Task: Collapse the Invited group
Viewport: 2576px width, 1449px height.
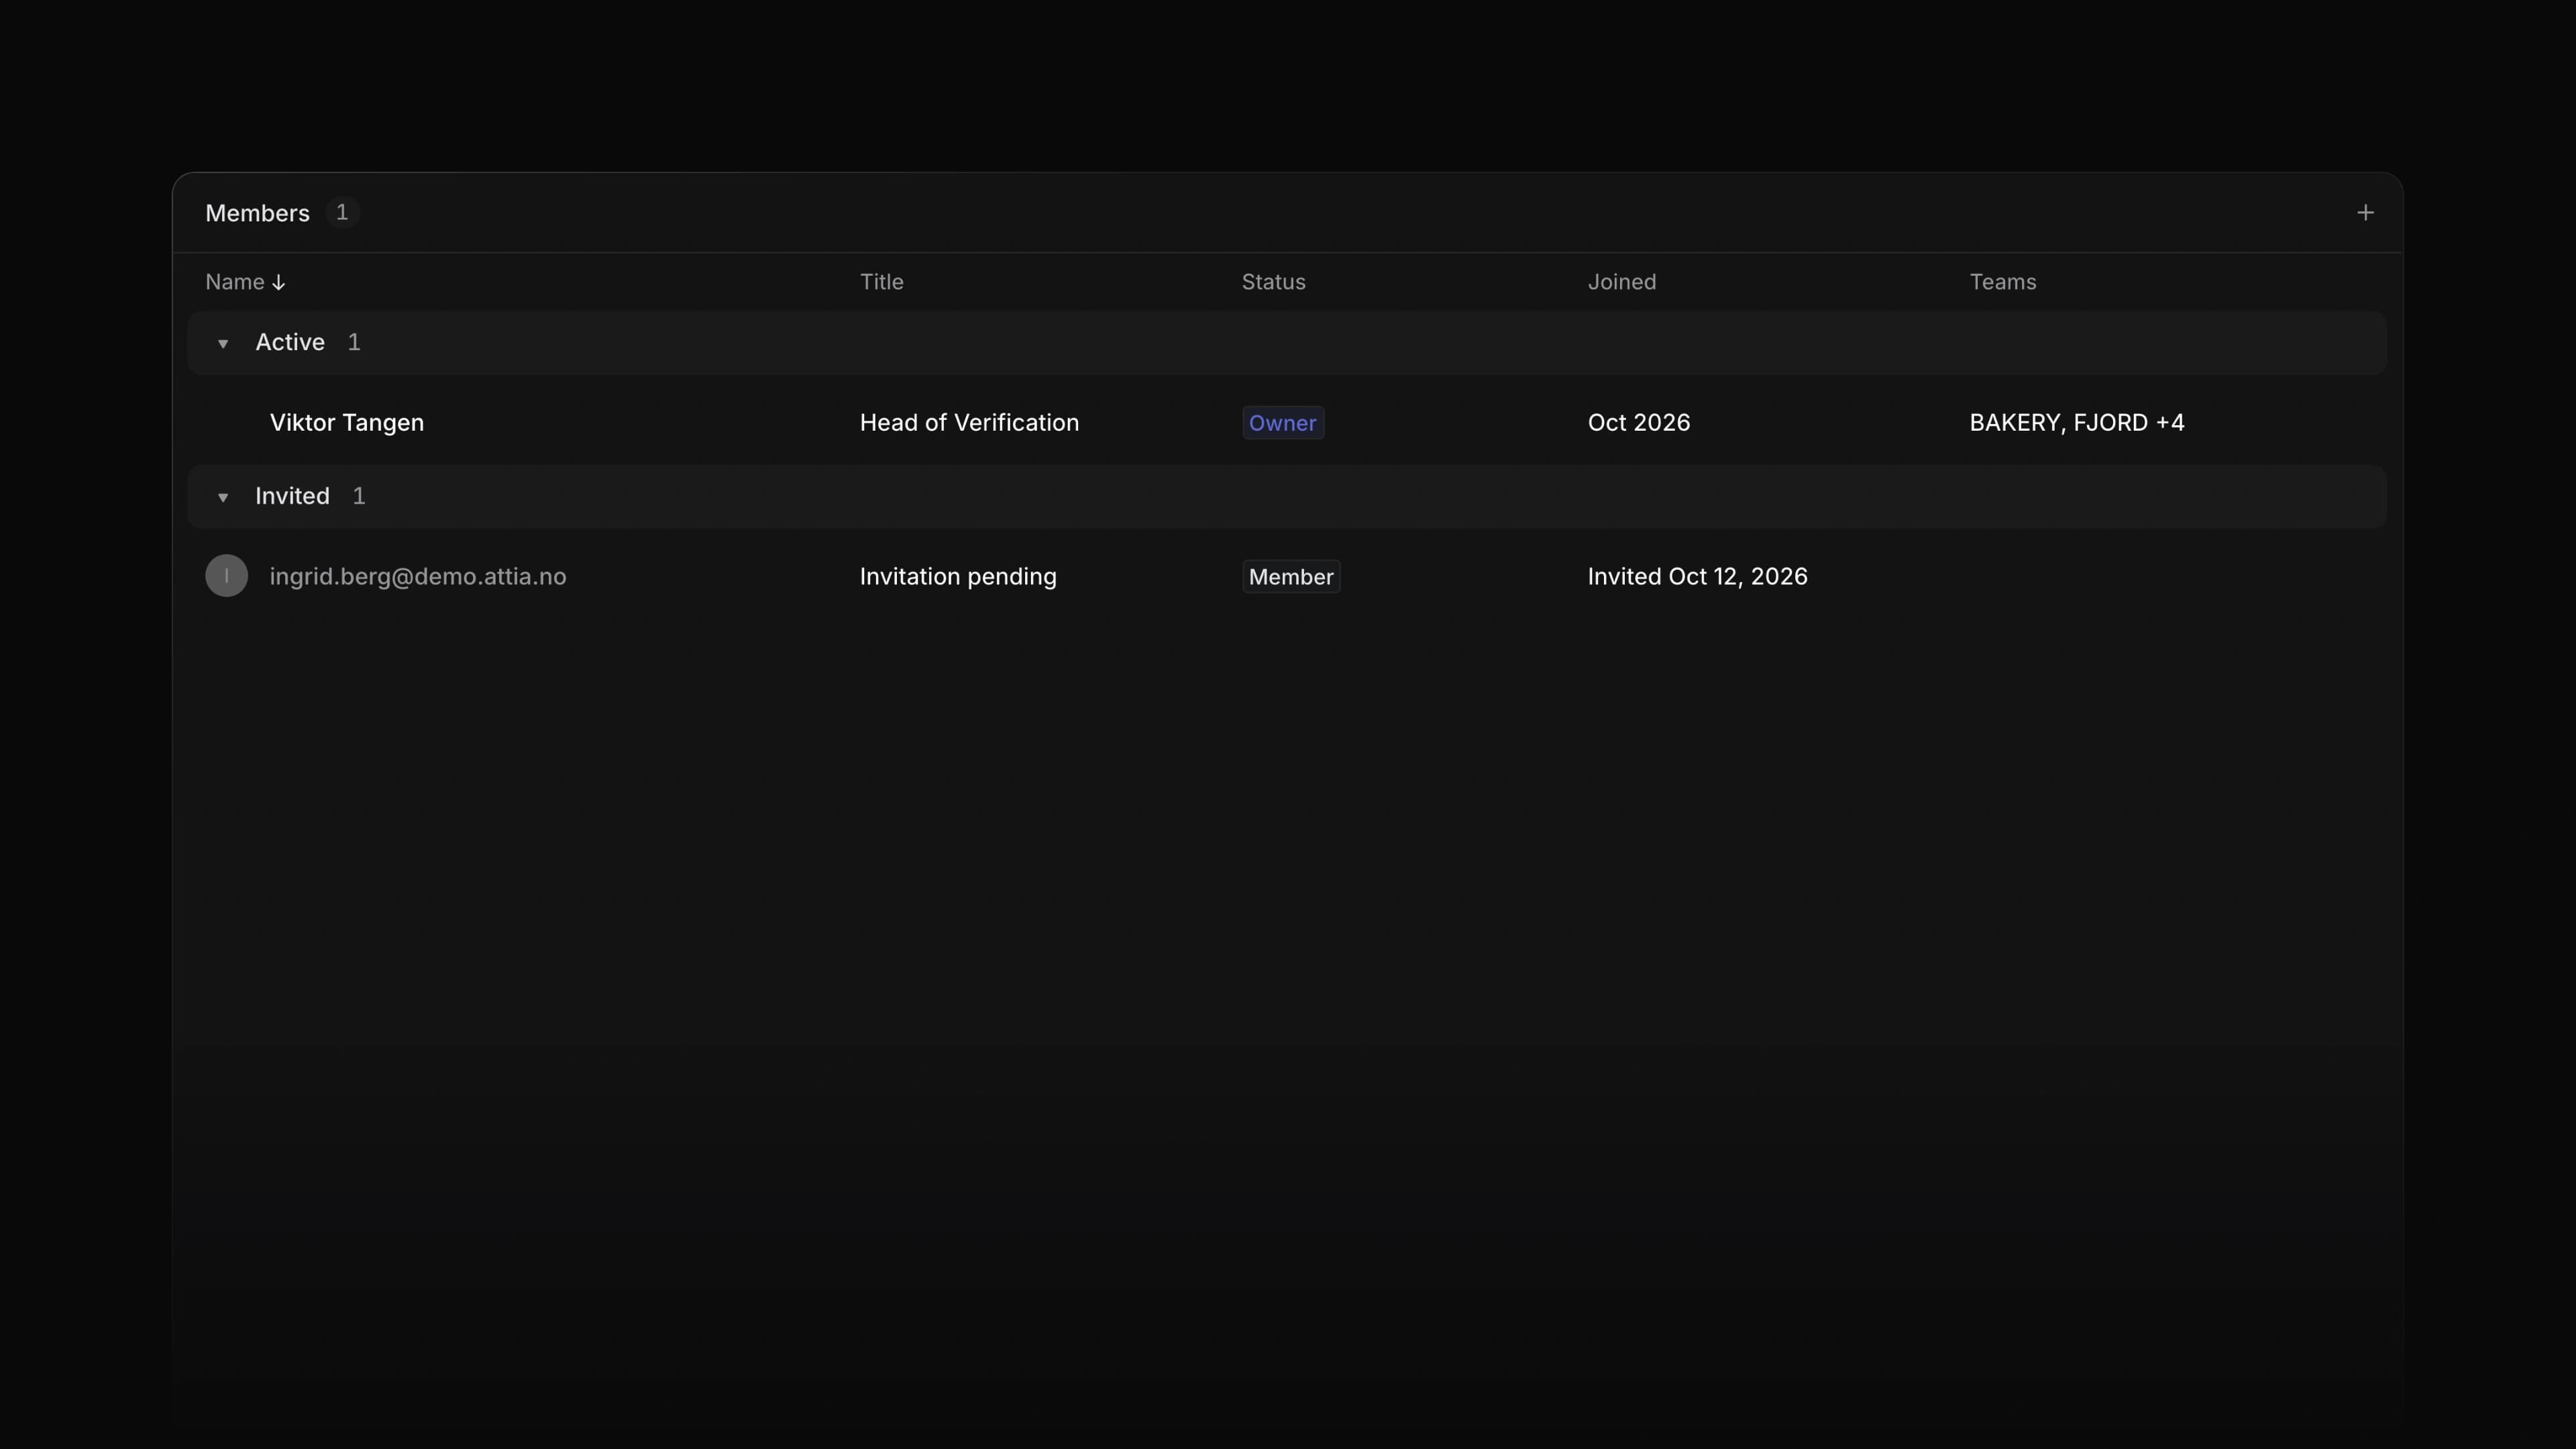Action: [223, 497]
